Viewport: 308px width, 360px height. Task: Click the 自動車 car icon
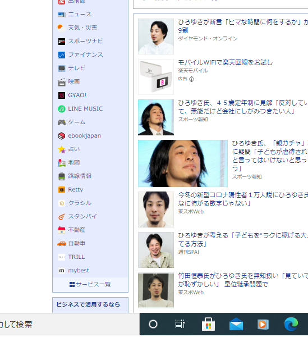coord(62,244)
